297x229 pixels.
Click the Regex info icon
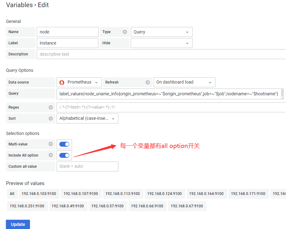click(51, 107)
